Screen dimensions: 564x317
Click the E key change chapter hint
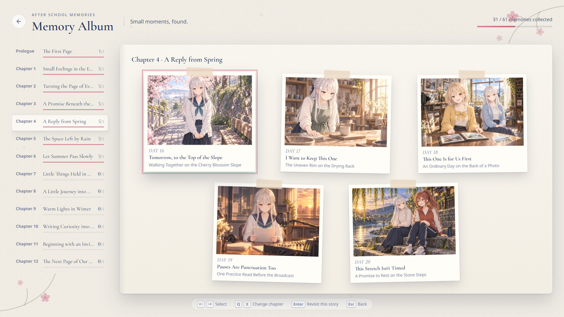click(247, 304)
